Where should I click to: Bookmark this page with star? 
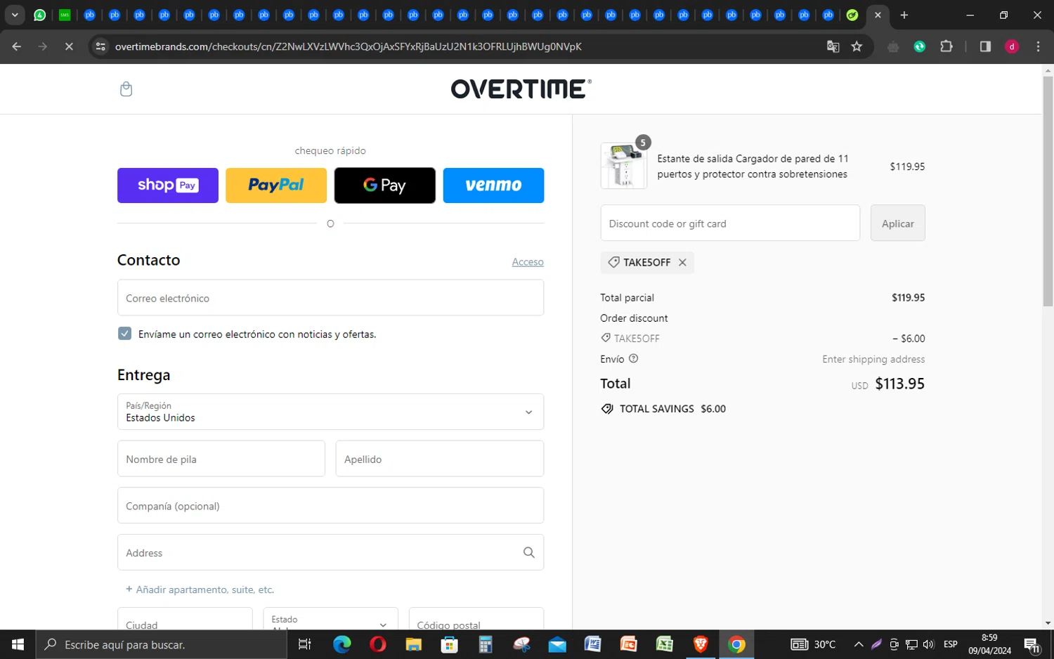(857, 46)
